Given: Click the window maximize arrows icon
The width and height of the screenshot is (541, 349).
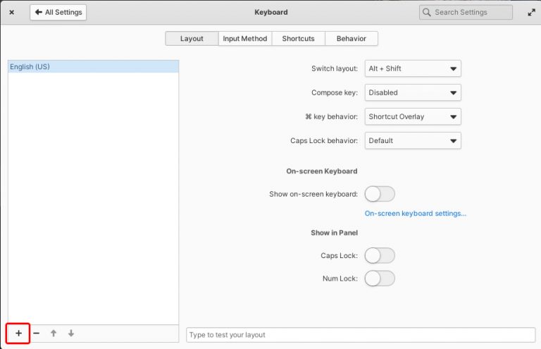Looking at the screenshot, I should tap(530, 12).
